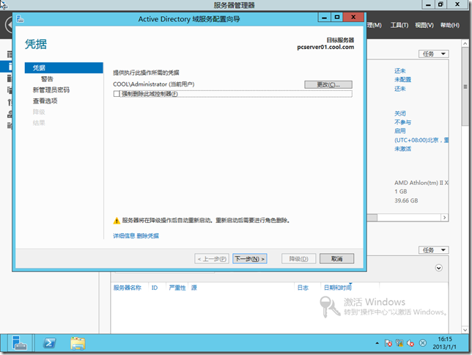Select 结果 step in wizard sidebar

pyautogui.click(x=39, y=123)
